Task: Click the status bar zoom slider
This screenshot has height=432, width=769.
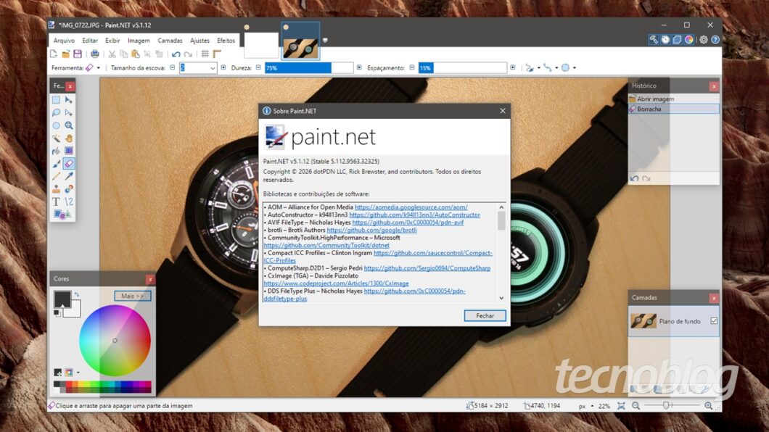Action: click(670, 406)
